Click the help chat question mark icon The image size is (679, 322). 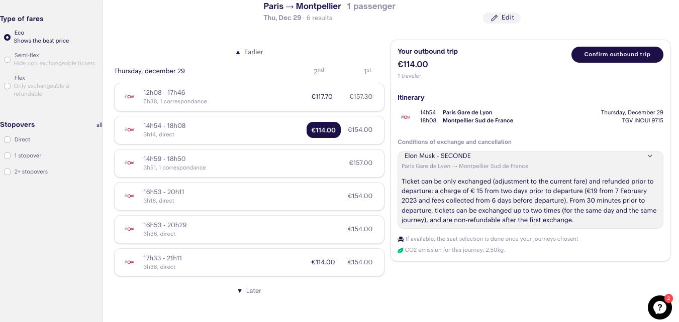[659, 307]
